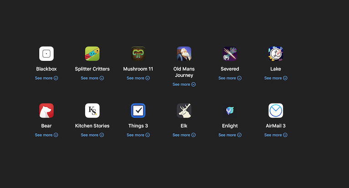Viewport: 349px width, 188px height.
Task: Select the Kitchen Stories KS icon
Action: click(x=92, y=110)
